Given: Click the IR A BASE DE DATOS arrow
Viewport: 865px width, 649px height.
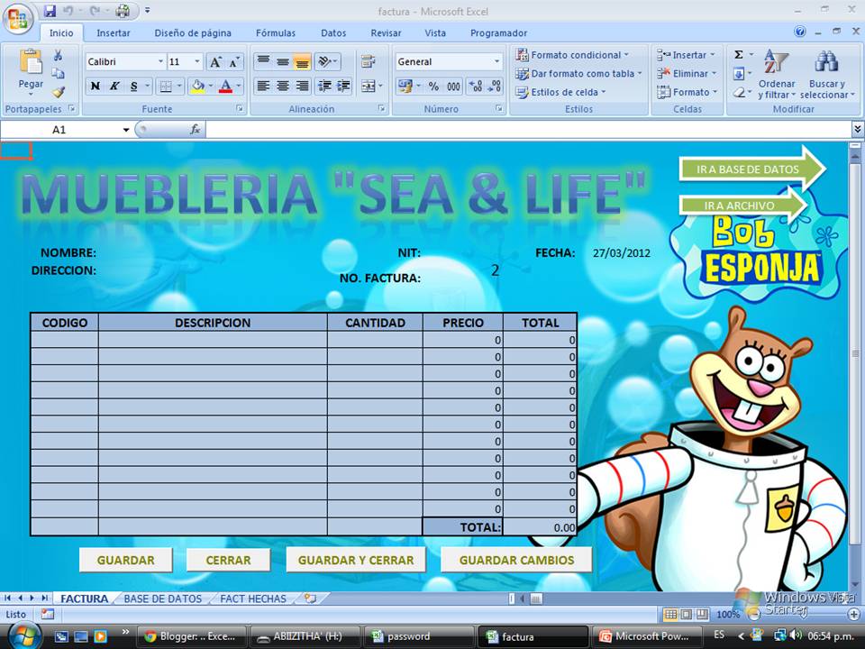Looking at the screenshot, I should pos(752,169).
